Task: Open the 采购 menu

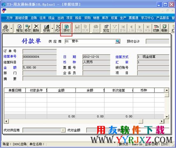Action: (x=87, y=18)
